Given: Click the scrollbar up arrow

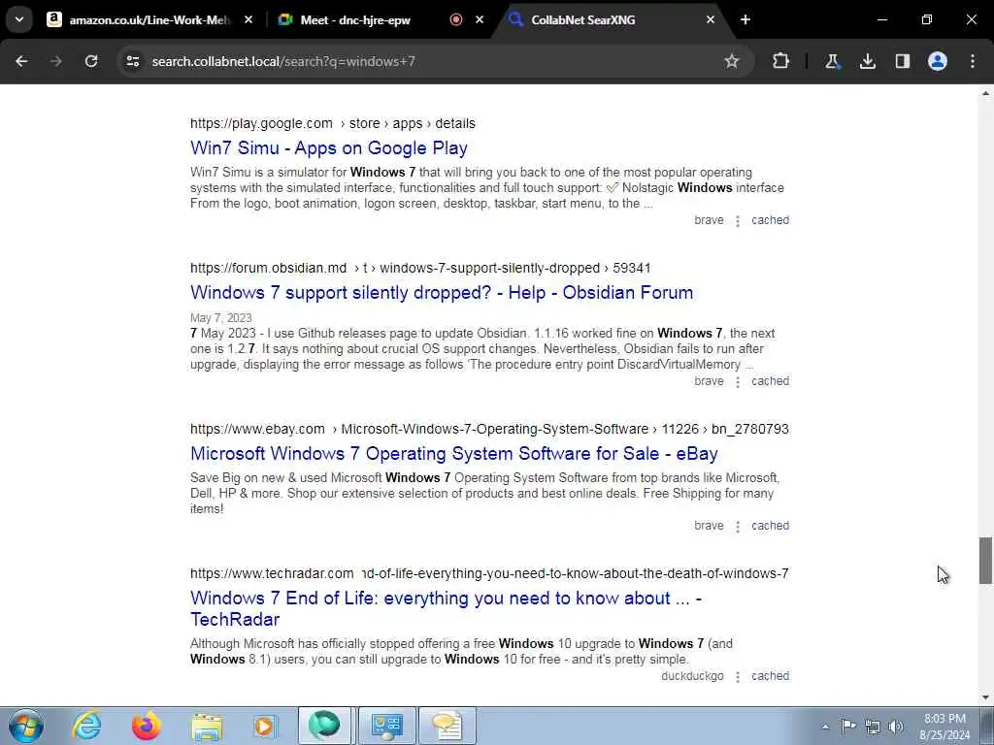Looking at the screenshot, I should [985, 93].
